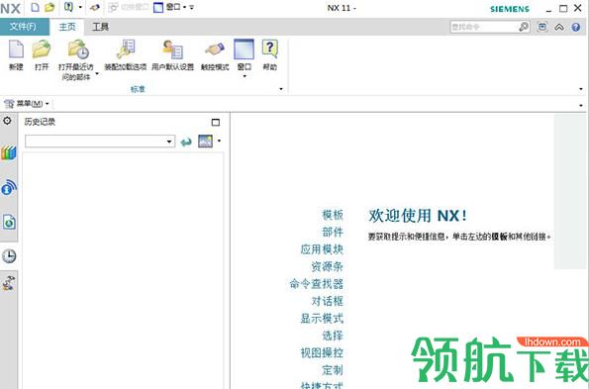
Task: Click quick access New document icon
Action: 35,7
